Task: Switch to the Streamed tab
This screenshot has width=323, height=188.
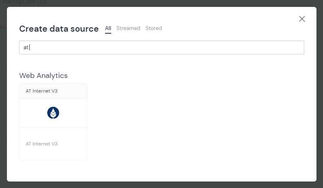Action: (128, 28)
